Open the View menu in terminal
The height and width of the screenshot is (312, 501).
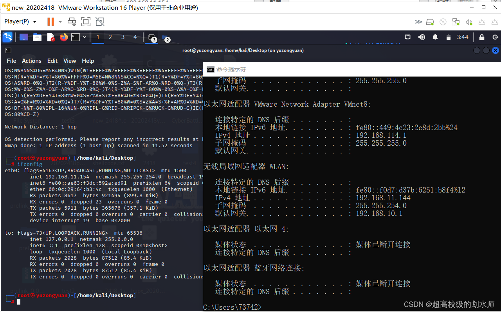pos(70,61)
